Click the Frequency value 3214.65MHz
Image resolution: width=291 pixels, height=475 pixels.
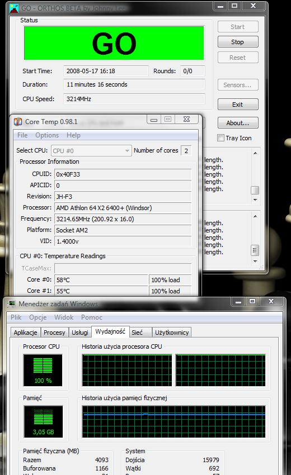[123, 219]
